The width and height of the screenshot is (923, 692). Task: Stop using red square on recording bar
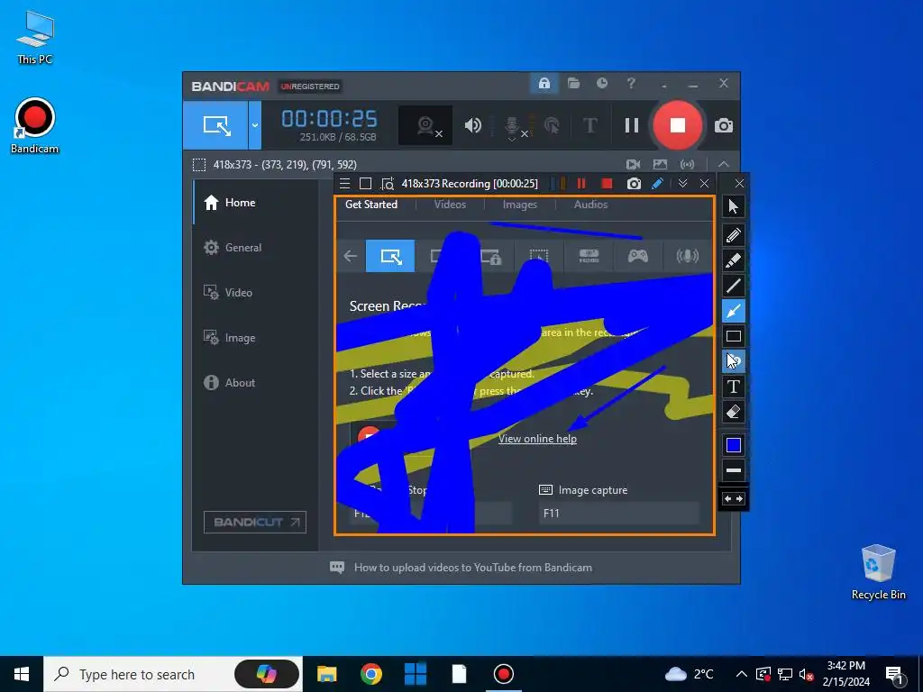click(607, 184)
